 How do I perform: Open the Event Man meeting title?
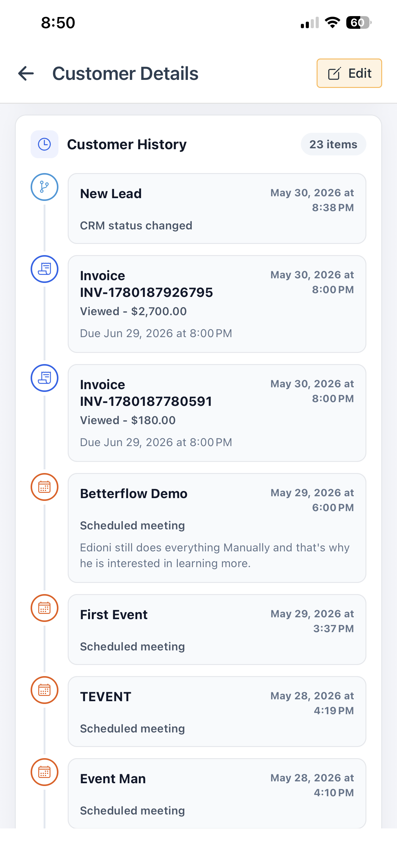coord(113,779)
